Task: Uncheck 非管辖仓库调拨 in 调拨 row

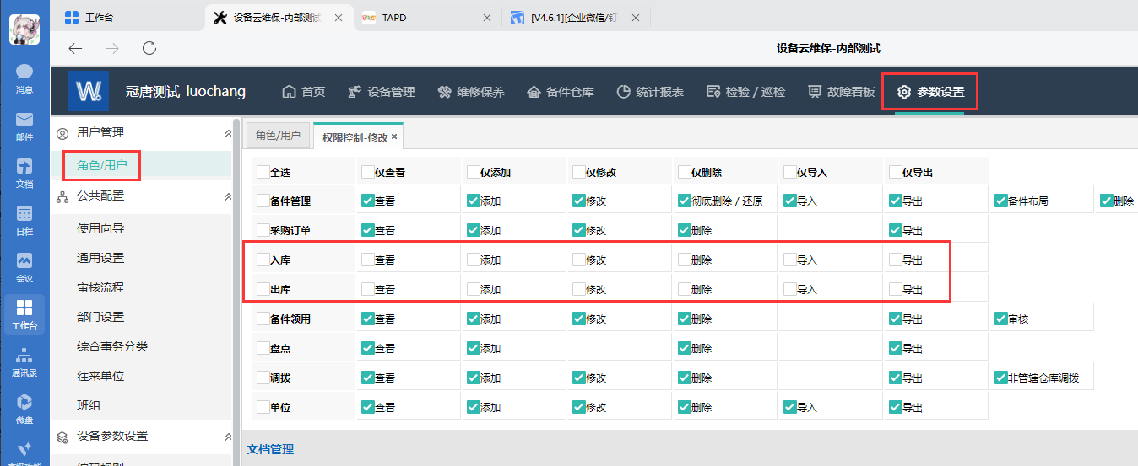Action: tap(1001, 378)
